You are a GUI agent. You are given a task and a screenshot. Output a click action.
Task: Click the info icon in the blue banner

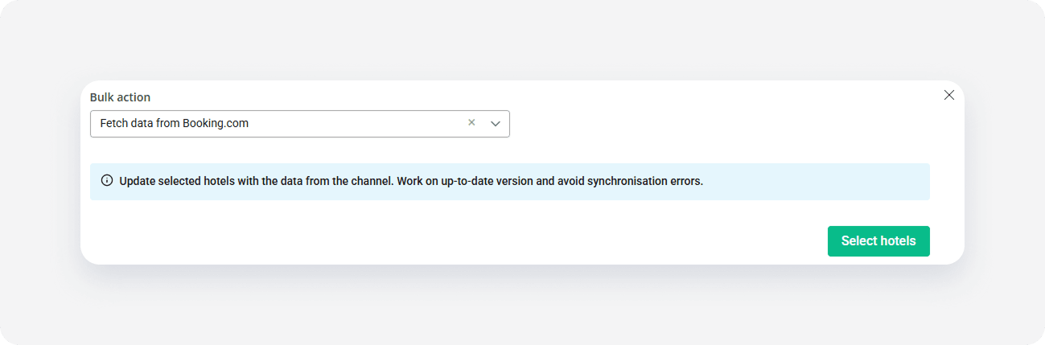(x=107, y=181)
